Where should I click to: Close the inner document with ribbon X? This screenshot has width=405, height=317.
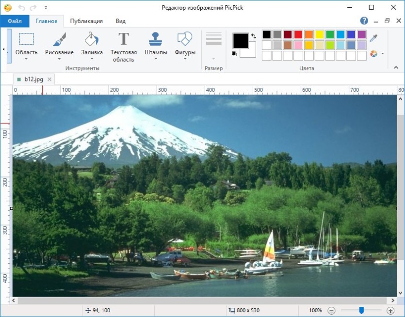[x=399, y=21]
